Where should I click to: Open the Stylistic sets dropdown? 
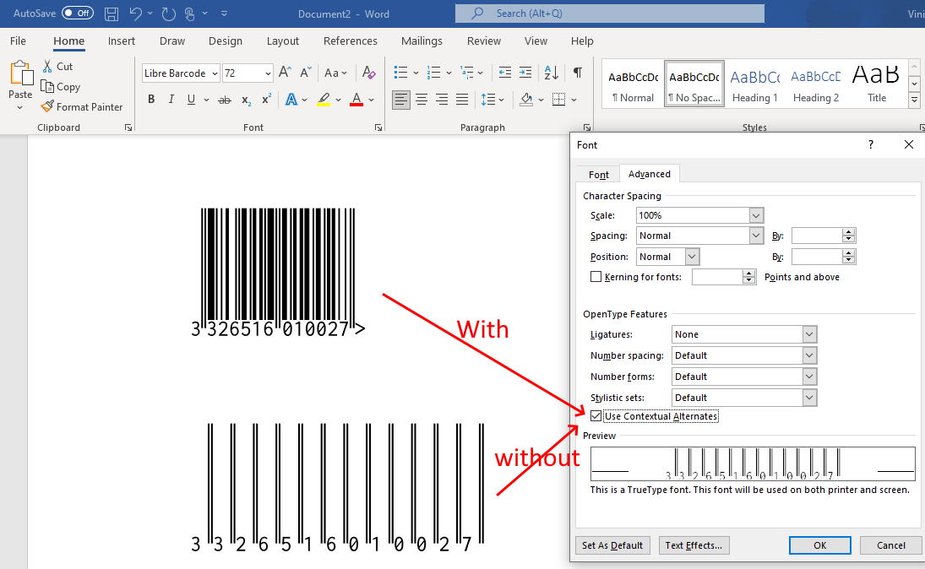(809, 398)
